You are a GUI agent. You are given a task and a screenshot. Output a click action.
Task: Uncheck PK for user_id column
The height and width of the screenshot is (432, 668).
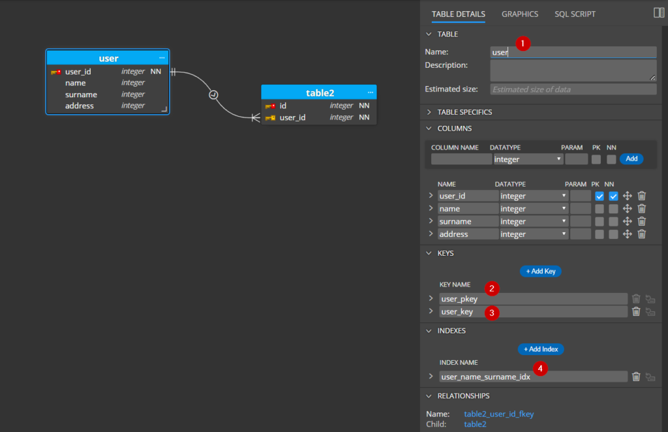[x=600, y=196]
